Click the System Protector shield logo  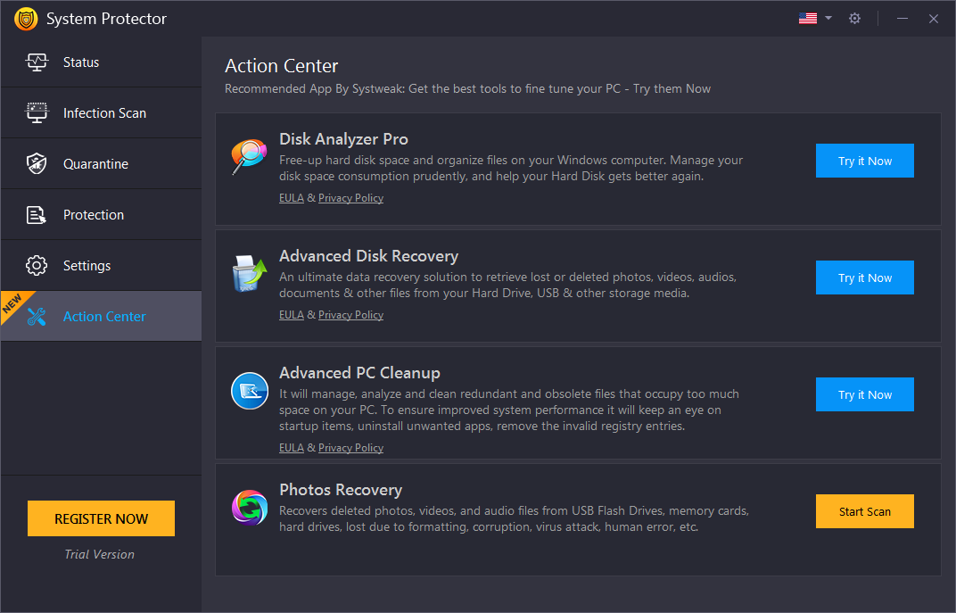pyautogui.click(x=26, y=18)
